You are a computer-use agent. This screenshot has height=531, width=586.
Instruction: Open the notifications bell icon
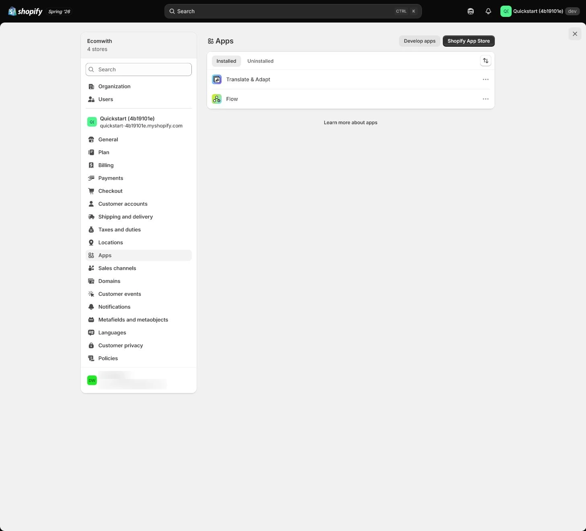click(488, 11)
